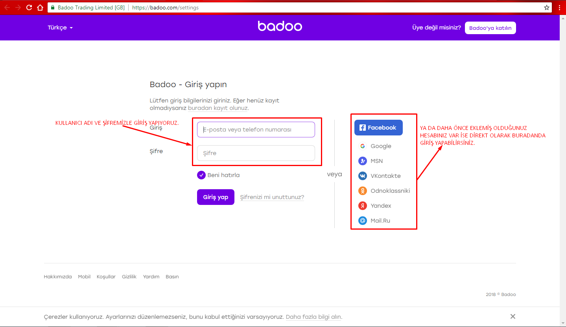Viewport: 566px width, 327px height.
Task: Open the Türkçe language dropdown
Action: pos(60,28)
